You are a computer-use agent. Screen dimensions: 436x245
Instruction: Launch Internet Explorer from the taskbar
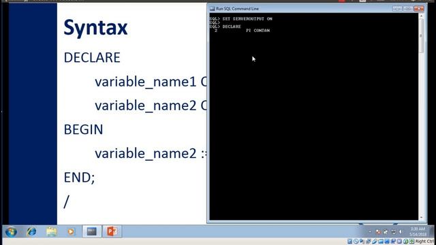(31, 231)
